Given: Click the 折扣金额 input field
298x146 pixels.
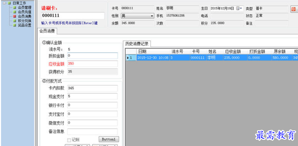Looking at the screenshot, I should [92, 56].
